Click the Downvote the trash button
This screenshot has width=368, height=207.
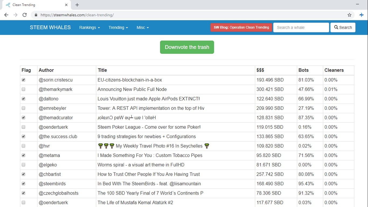(187, 47)
